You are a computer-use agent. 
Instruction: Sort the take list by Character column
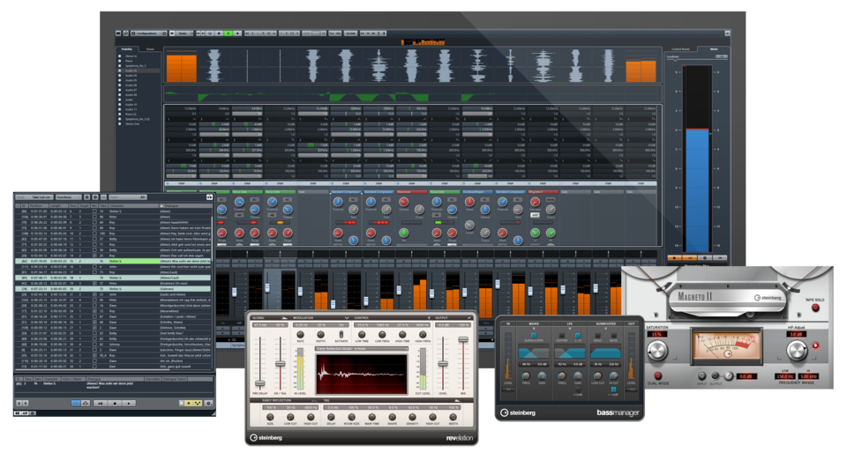(x=133, y=206)
